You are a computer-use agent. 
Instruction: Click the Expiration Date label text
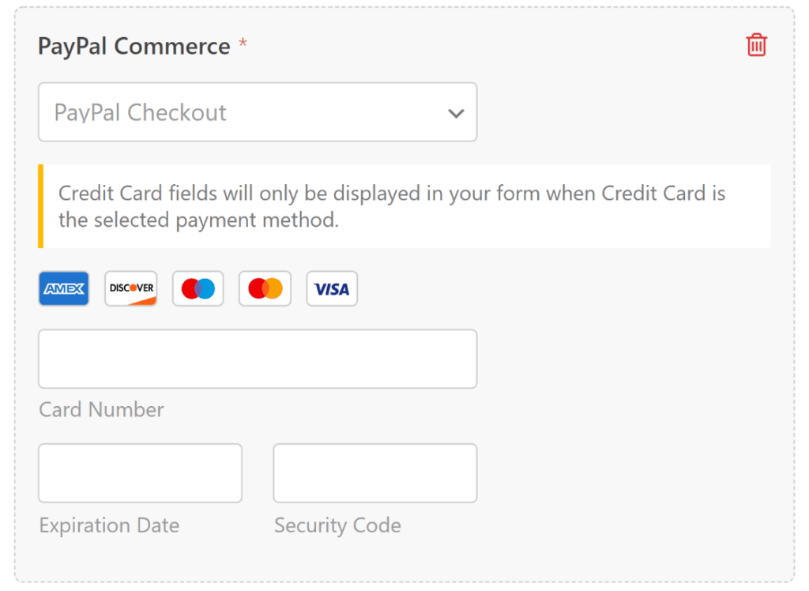pyautogui.click(x=108, y=525)
